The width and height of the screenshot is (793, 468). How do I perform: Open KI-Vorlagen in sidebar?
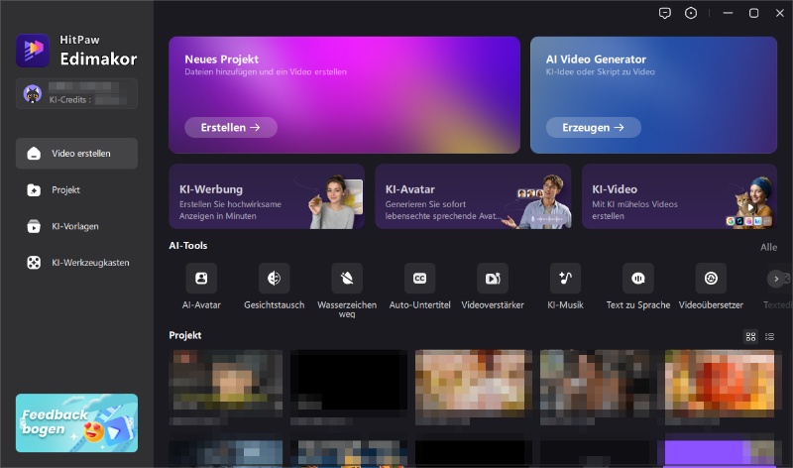[x=77, y=227]
